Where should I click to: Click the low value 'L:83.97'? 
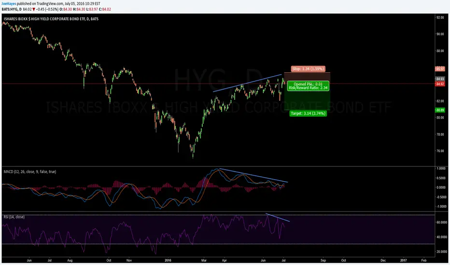click(x=92, y=9)
